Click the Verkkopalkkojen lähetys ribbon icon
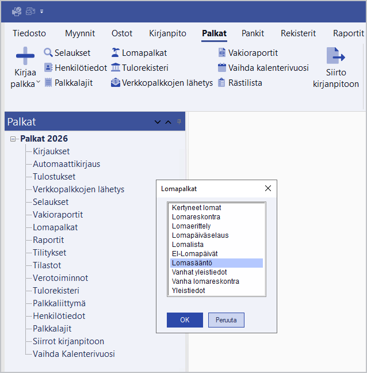Image resolution: width=367 pixels, height=373 pixels. click(x=116, y=83)
